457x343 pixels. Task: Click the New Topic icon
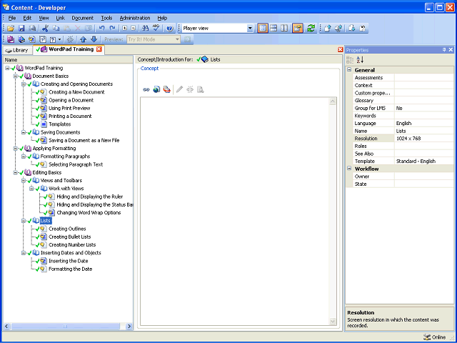(x=31, y=39)
